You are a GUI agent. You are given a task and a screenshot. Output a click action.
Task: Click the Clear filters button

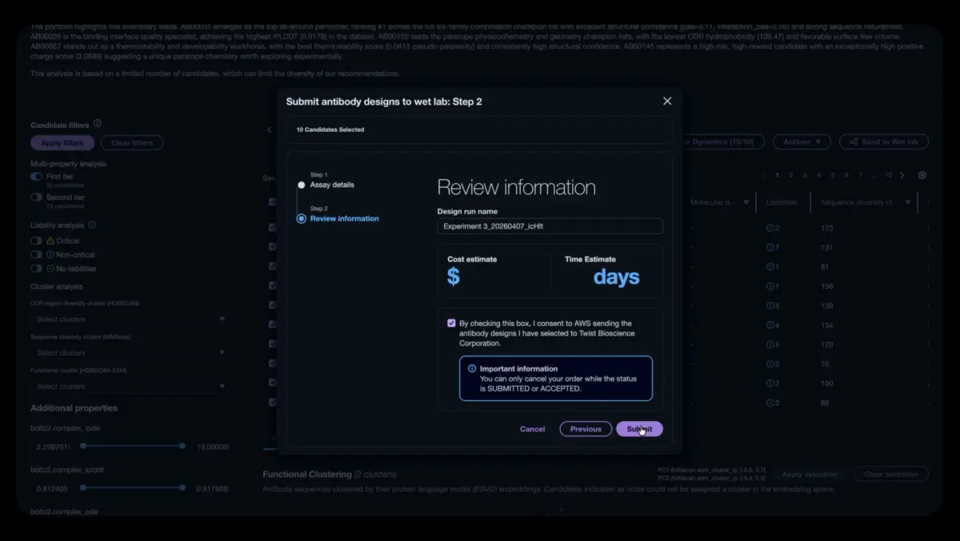(132, 143)
